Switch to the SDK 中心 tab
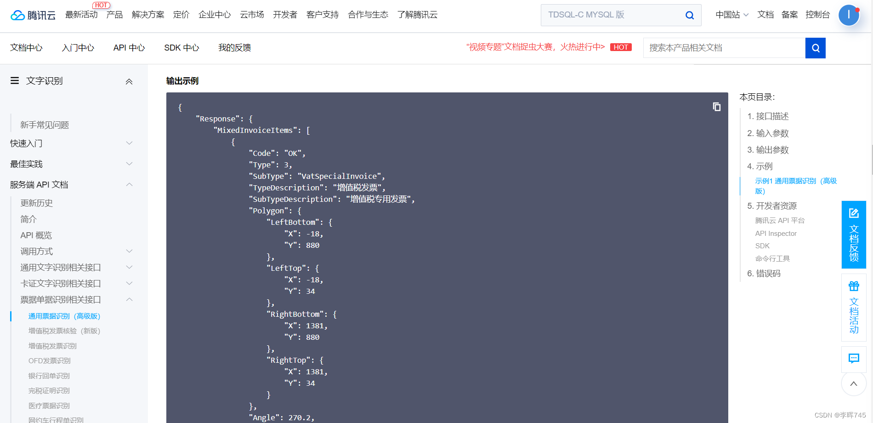The image size is (873, 423). (x=181, y=48)
